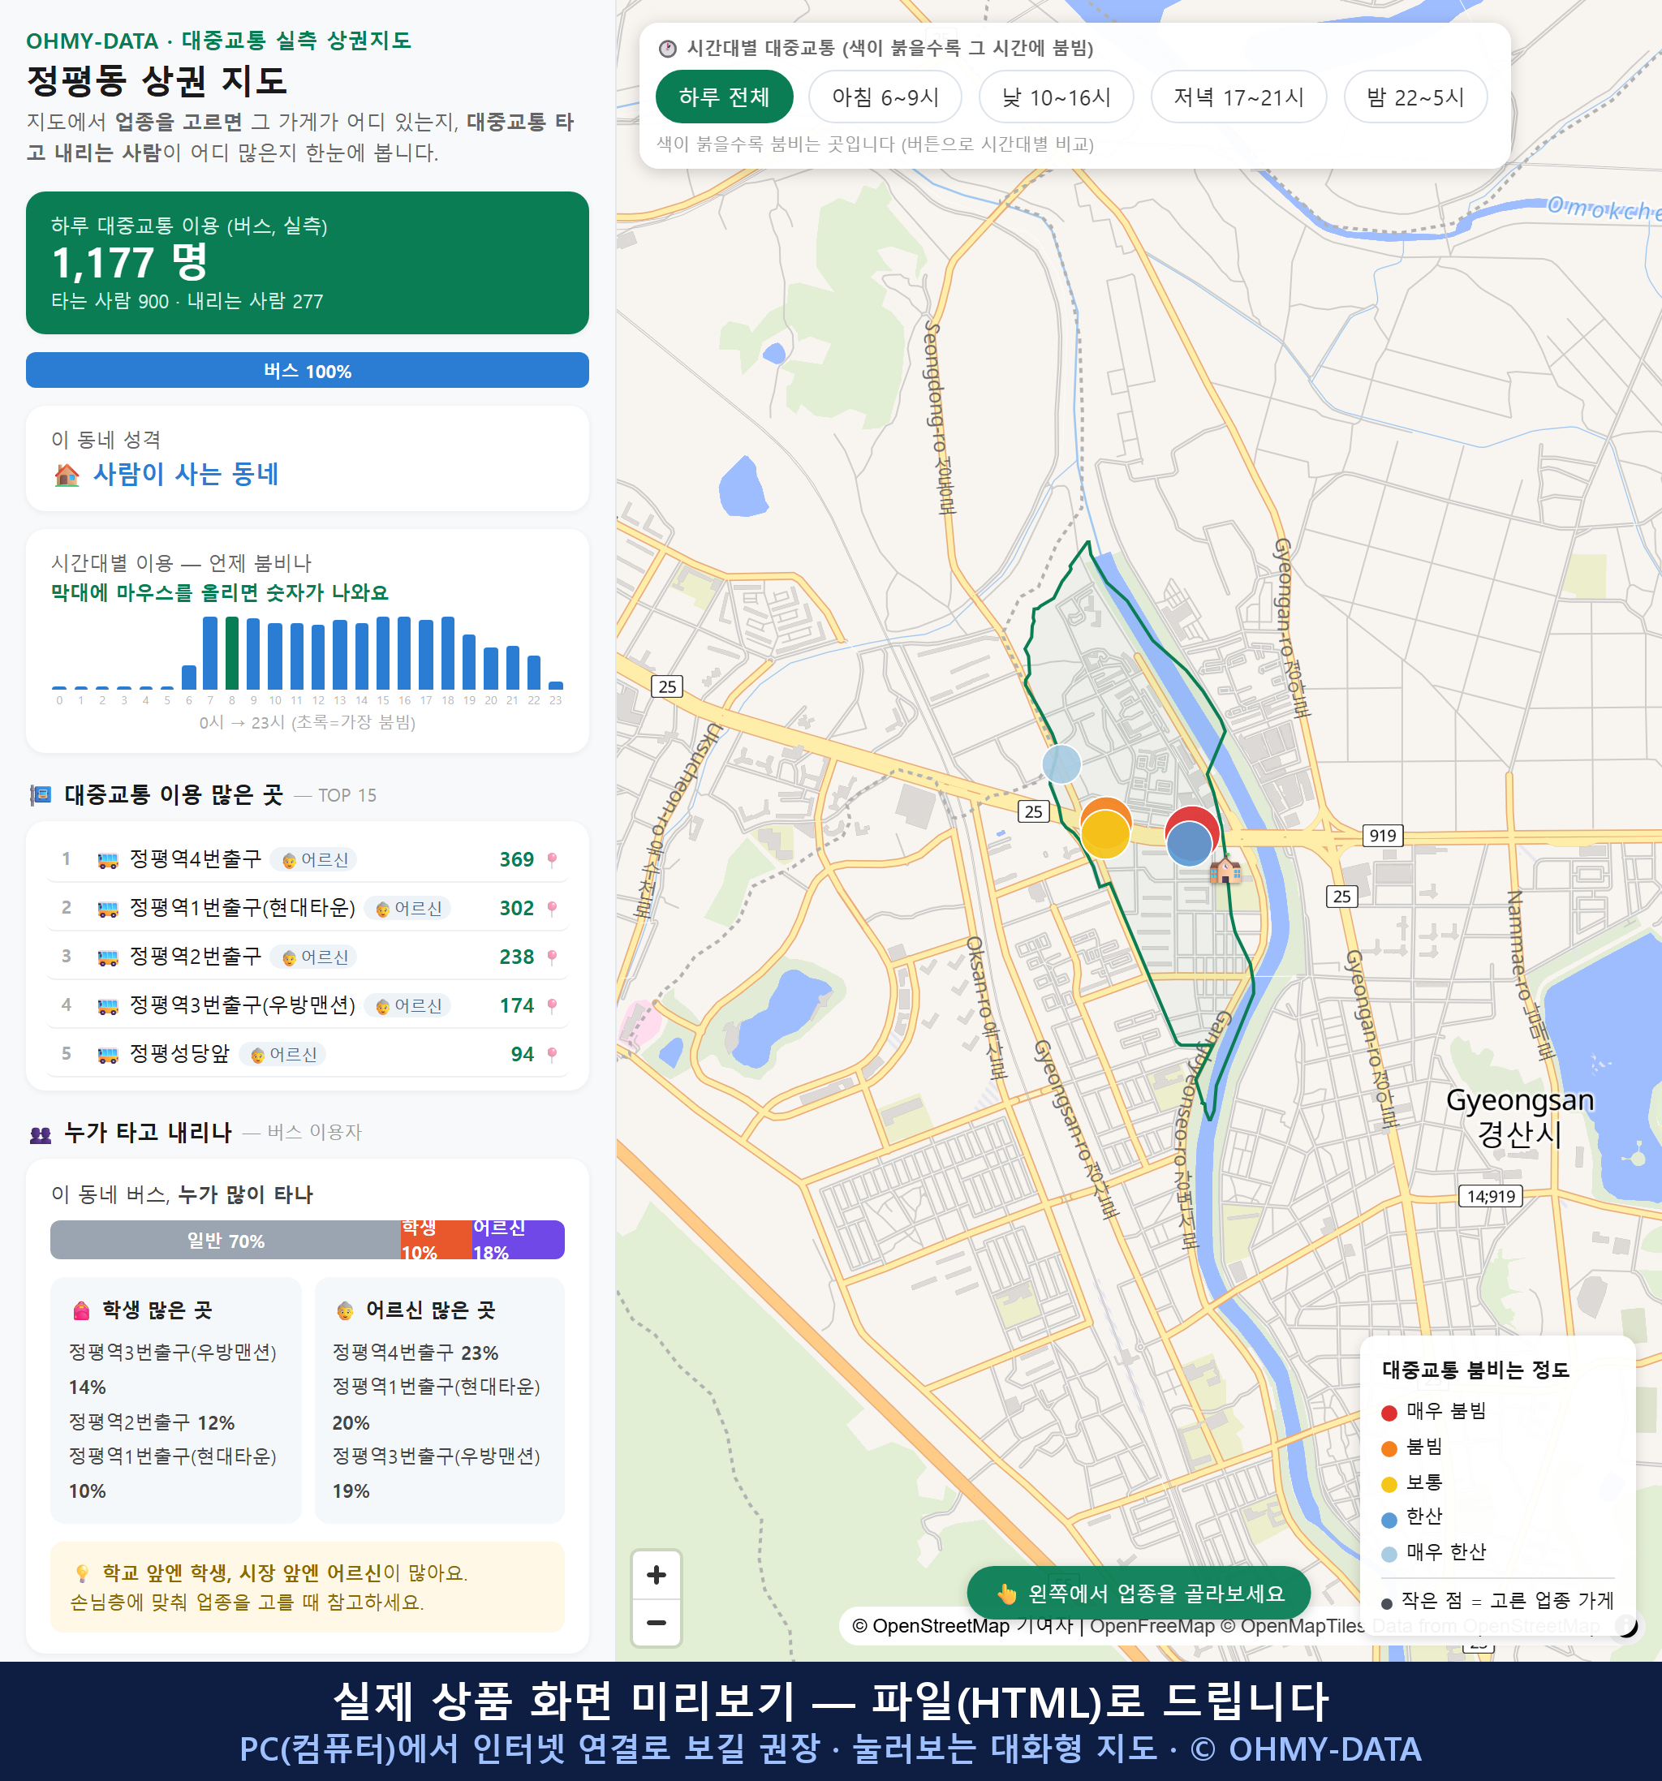
Task: Click the bus icon beside 정평역1번출구(현대타운)
Action: tap(107, 909)
